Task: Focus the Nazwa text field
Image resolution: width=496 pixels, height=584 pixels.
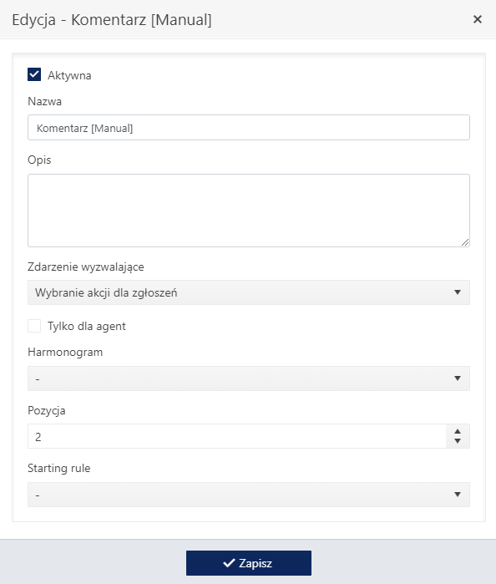Action: pos(249,128)
